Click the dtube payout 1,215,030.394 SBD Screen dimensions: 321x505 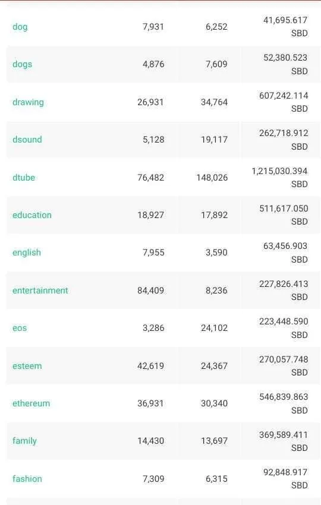pos(279,178)
